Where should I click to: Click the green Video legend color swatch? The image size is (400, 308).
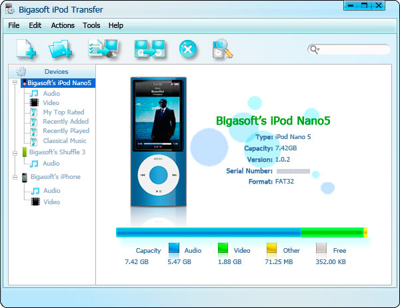point(223,249)
